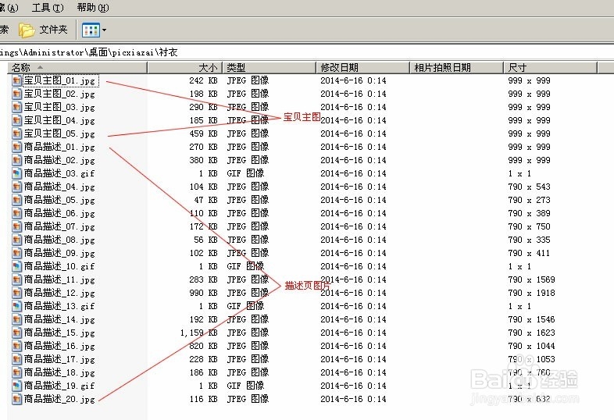Image resolution: width=614 pixels, height=420 pixels.
Task: Sort by the 大小 column header
Action: (x=185, y=68)
